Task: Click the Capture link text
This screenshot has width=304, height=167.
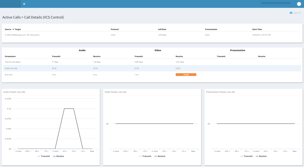Action: 297,13
